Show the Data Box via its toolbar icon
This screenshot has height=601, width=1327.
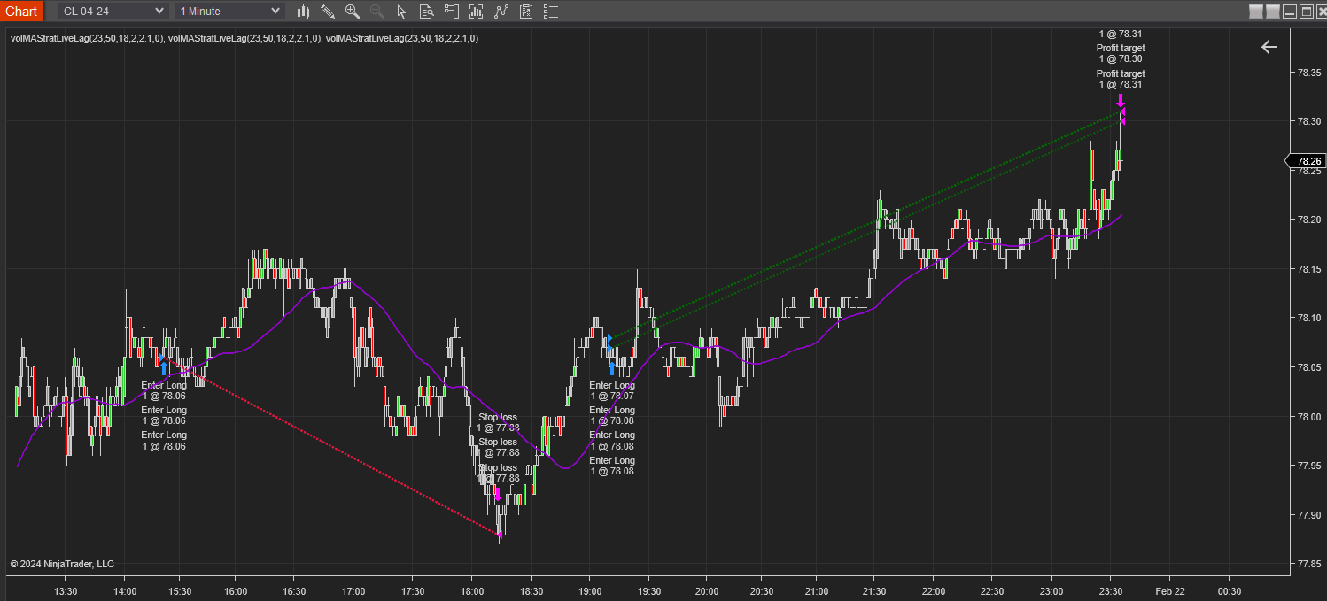tap(426, 12)
